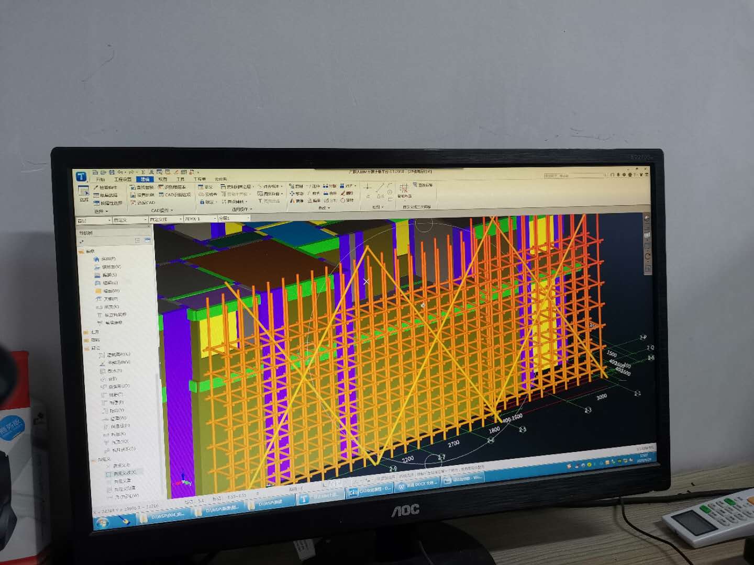
Task: Open the ZDYX-1 component dropdown
Action: point(200,219)
